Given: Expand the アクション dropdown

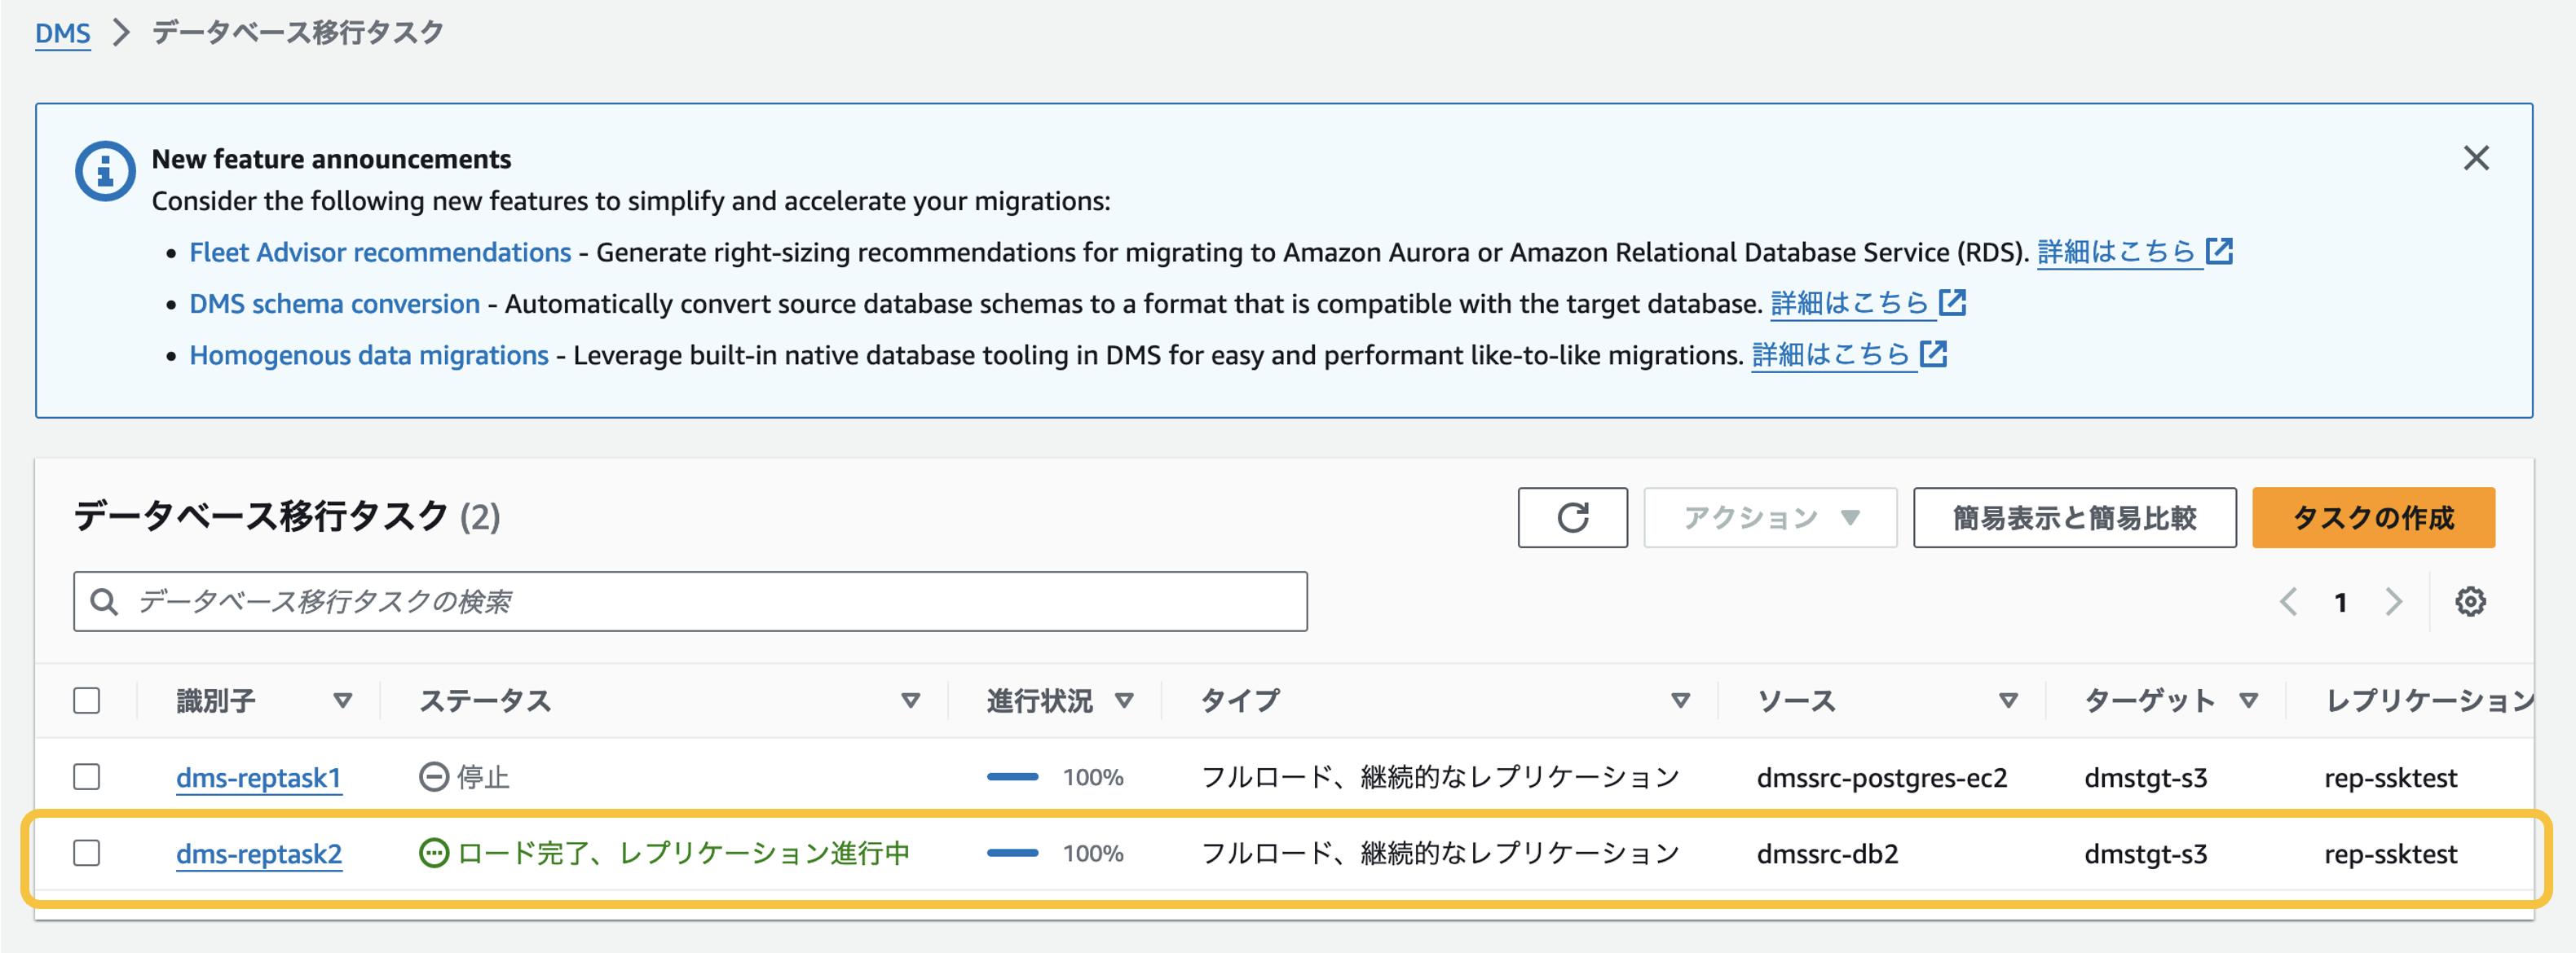Looking at the screenshot, I should point(1769,517).
